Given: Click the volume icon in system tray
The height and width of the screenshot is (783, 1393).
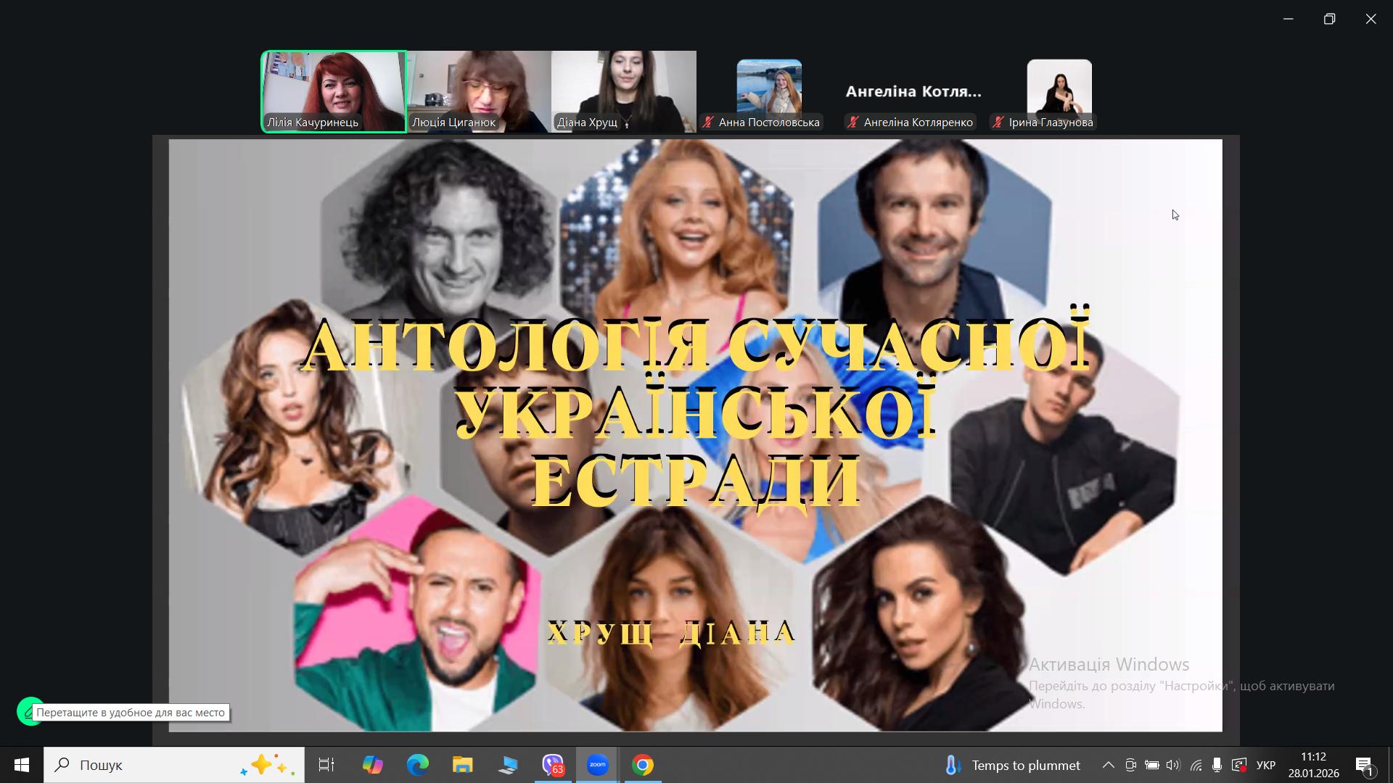Looking at the screenshot, I should pyautogui.click(x=1173, y=765).
